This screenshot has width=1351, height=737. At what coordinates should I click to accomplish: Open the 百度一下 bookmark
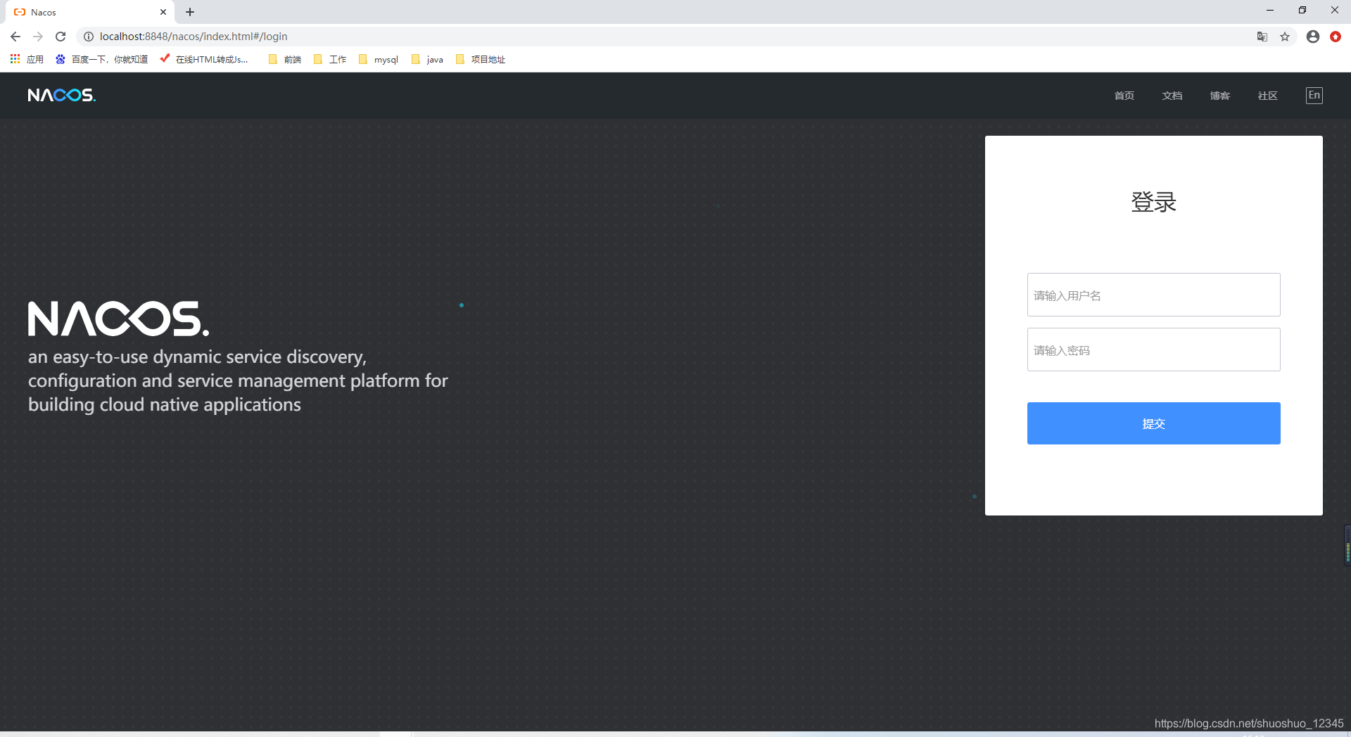point(102,60)
